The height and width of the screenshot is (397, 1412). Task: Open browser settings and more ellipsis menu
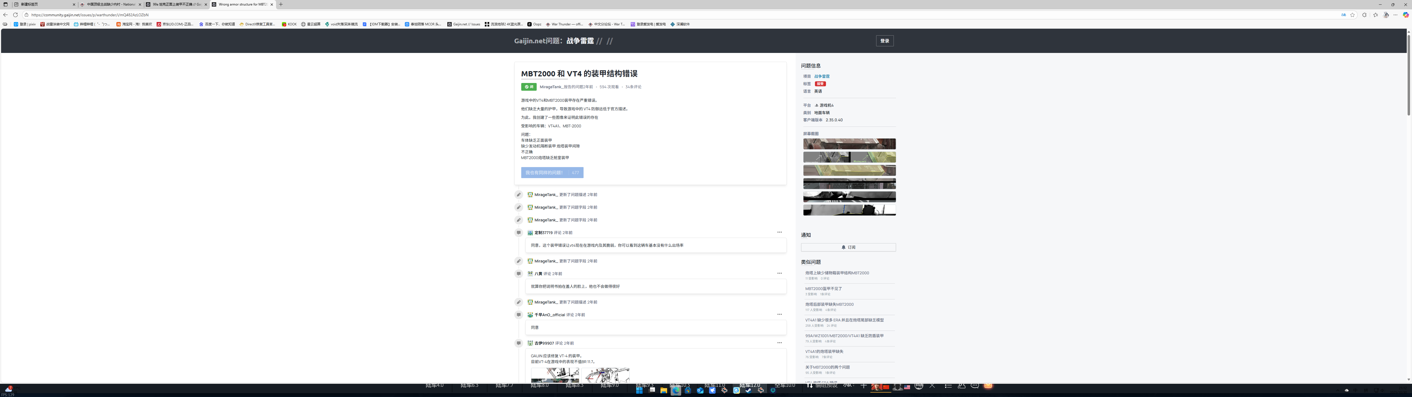(x=1395, y=15)
